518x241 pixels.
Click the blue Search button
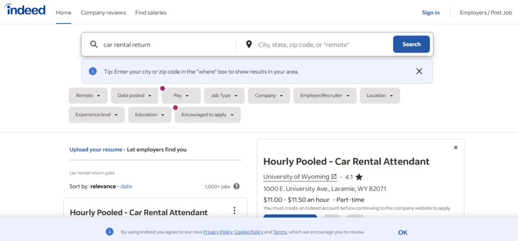(411, 44)
